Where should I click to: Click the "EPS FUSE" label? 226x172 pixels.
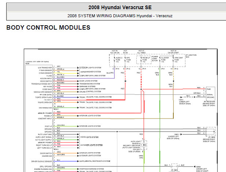click(128, 60)
